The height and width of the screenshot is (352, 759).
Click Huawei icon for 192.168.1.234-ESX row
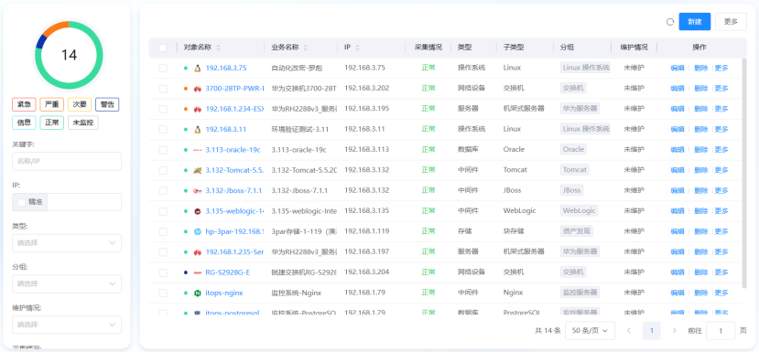click(x=198, y=109)
